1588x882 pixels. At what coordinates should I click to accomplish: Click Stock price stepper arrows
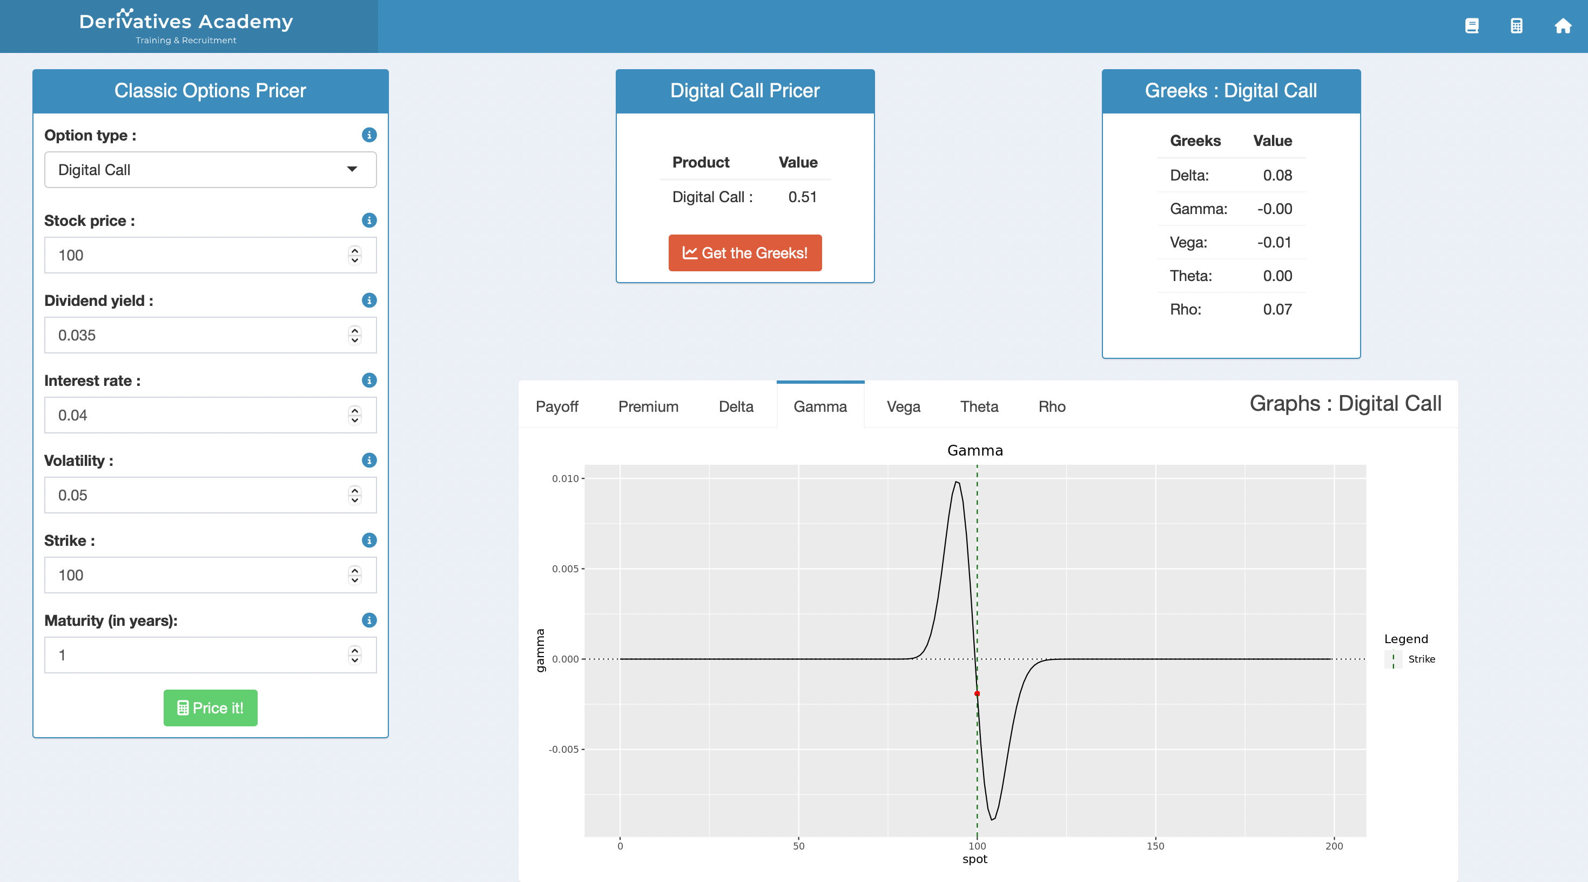354,255
